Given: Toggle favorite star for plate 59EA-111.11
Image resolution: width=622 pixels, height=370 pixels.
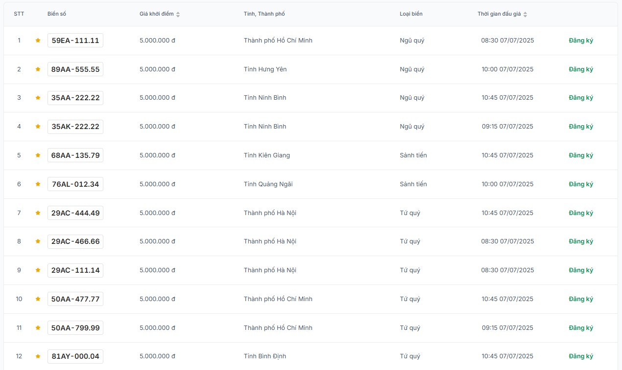Looking at the screenshot, I should coord(38,41).
